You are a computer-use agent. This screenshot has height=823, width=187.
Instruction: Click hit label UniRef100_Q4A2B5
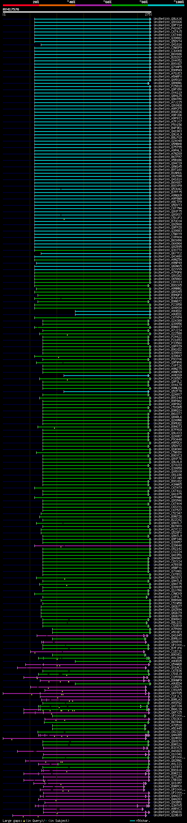point(168,735)
